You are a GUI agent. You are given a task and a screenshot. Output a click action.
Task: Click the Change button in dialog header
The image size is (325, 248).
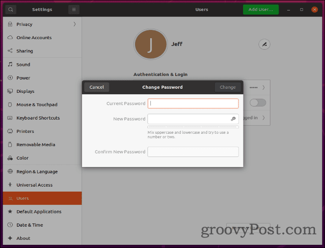228,87
